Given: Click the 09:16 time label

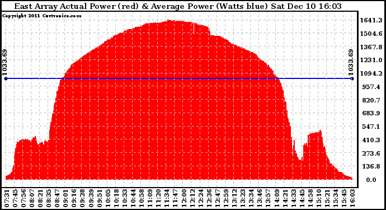Looking at the screenshot, I should pos(74,198).
